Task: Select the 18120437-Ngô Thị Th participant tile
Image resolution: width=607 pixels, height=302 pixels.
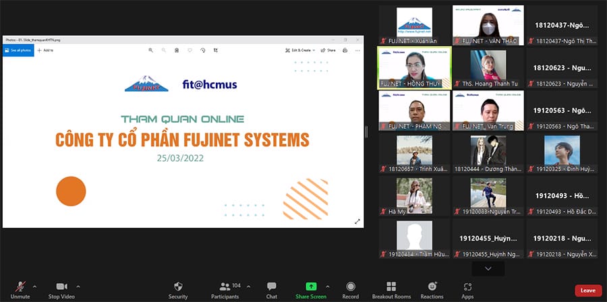Action: [x=562, y=26]
